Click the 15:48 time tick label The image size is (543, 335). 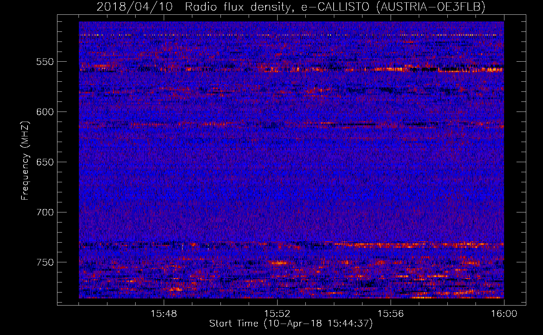(164, 314)
